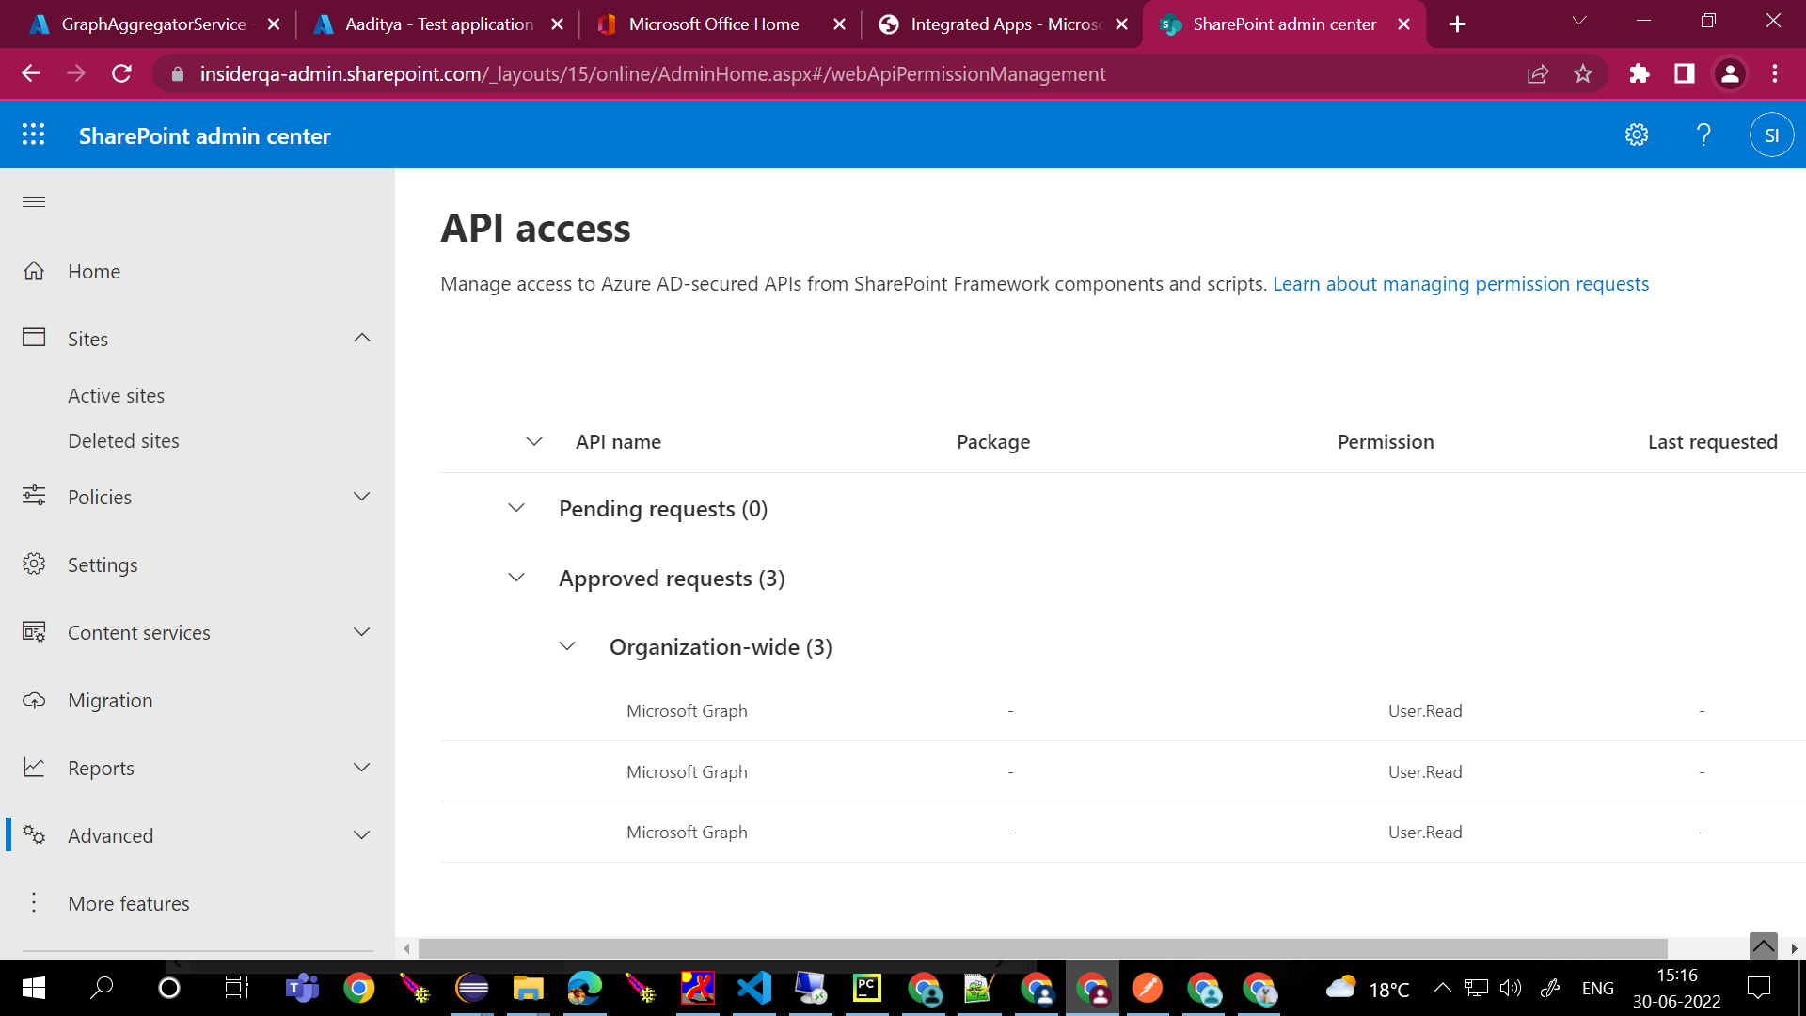Image resolution: width=1806 pixels, height=1016 pixels.
Task: Select the Policies sidebar icon
Action: [x=34, y=497]
